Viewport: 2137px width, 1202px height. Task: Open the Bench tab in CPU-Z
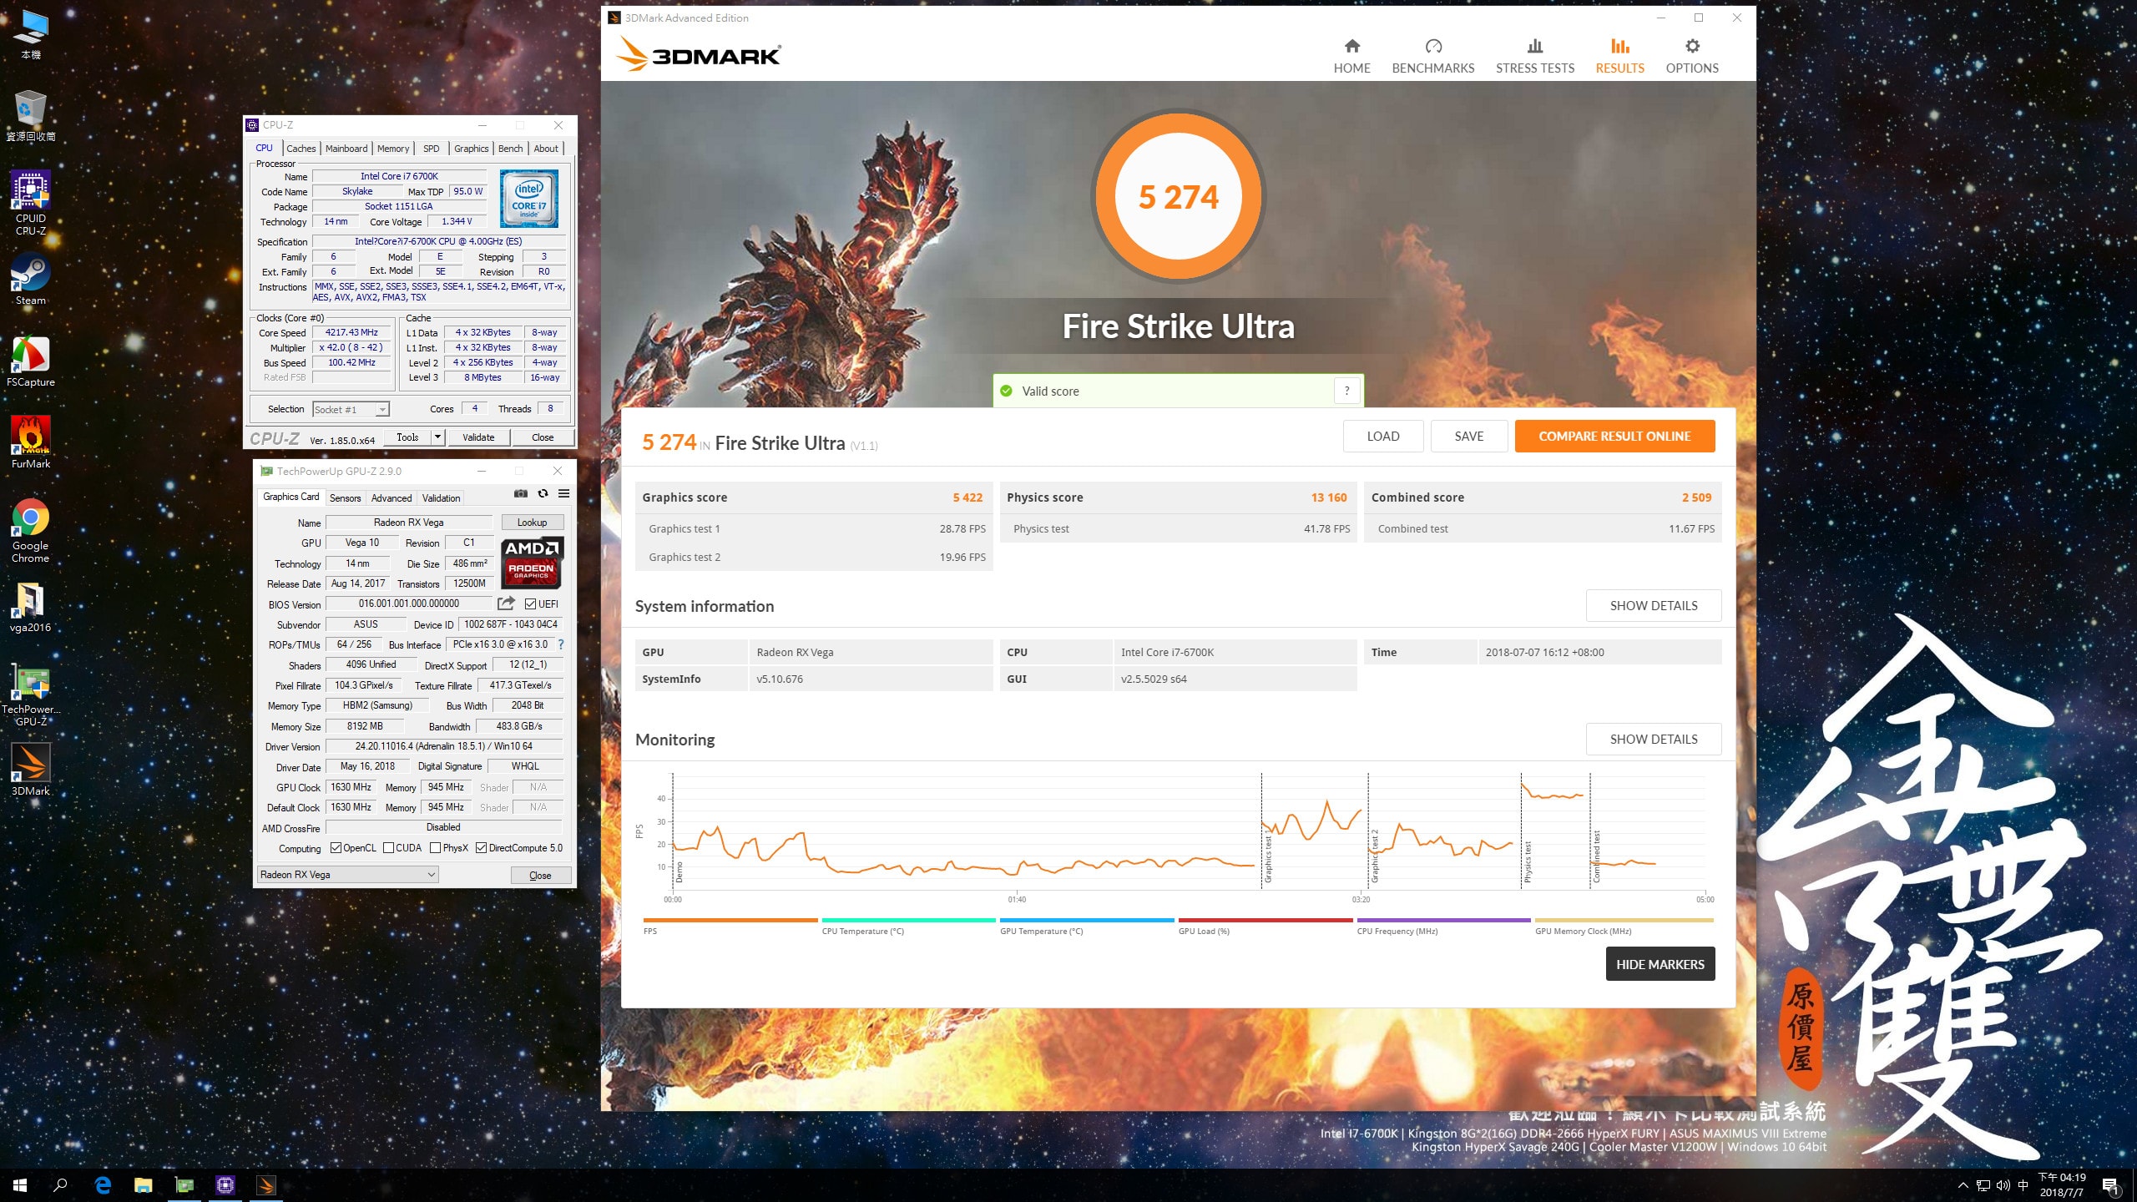pyautogui.click(x=511, y=149)
